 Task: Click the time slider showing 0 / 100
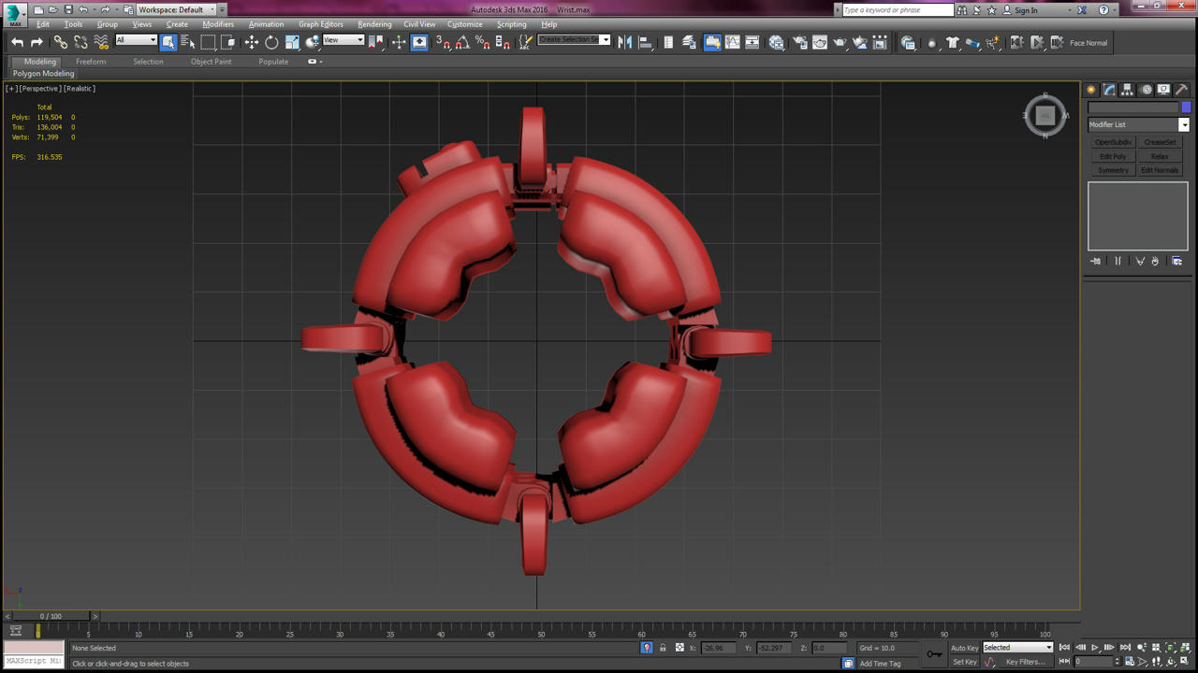(x=51, y=616)
